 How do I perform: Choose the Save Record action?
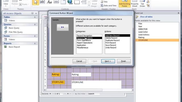click(117, 45)
